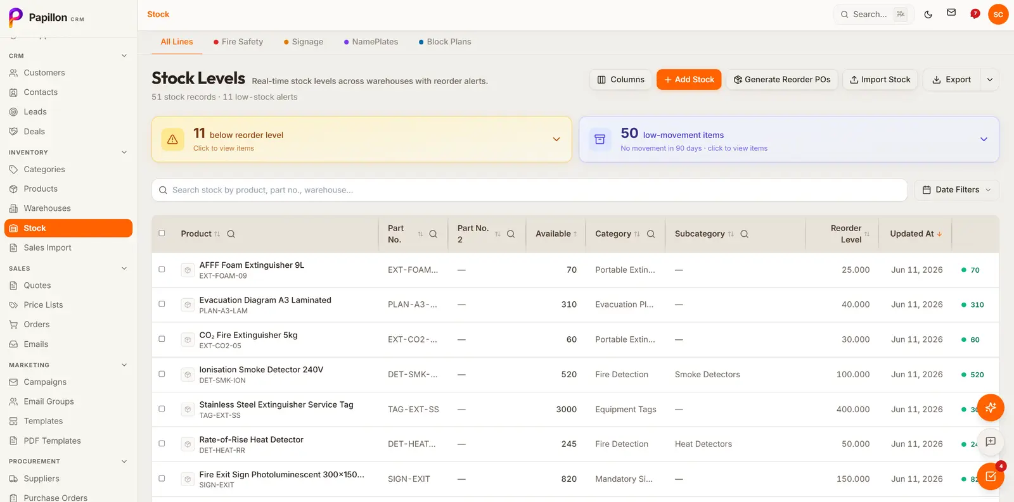
Task: Open the Columns button
Action: 620,80
